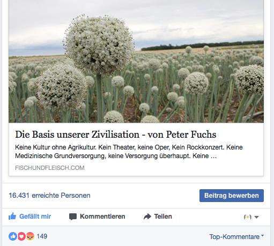
Task: Click the Beitrag bewerben button
Action: click(x=232, y=196)
